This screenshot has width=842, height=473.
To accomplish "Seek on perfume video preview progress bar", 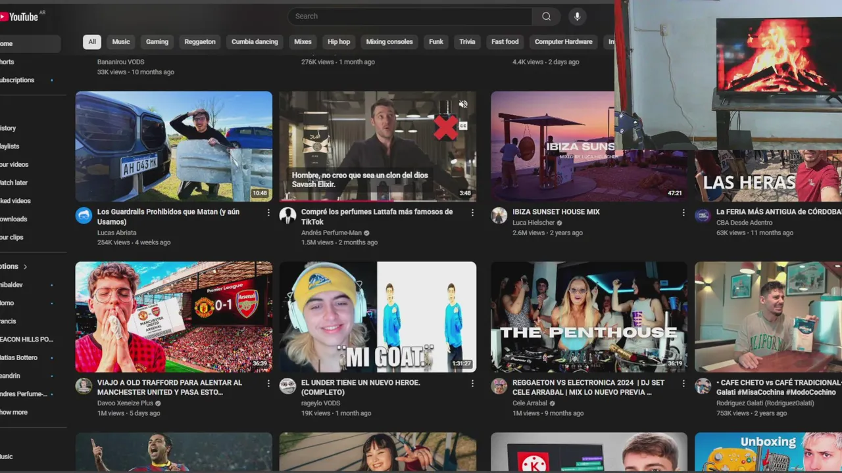I will (x=378, y=200).
